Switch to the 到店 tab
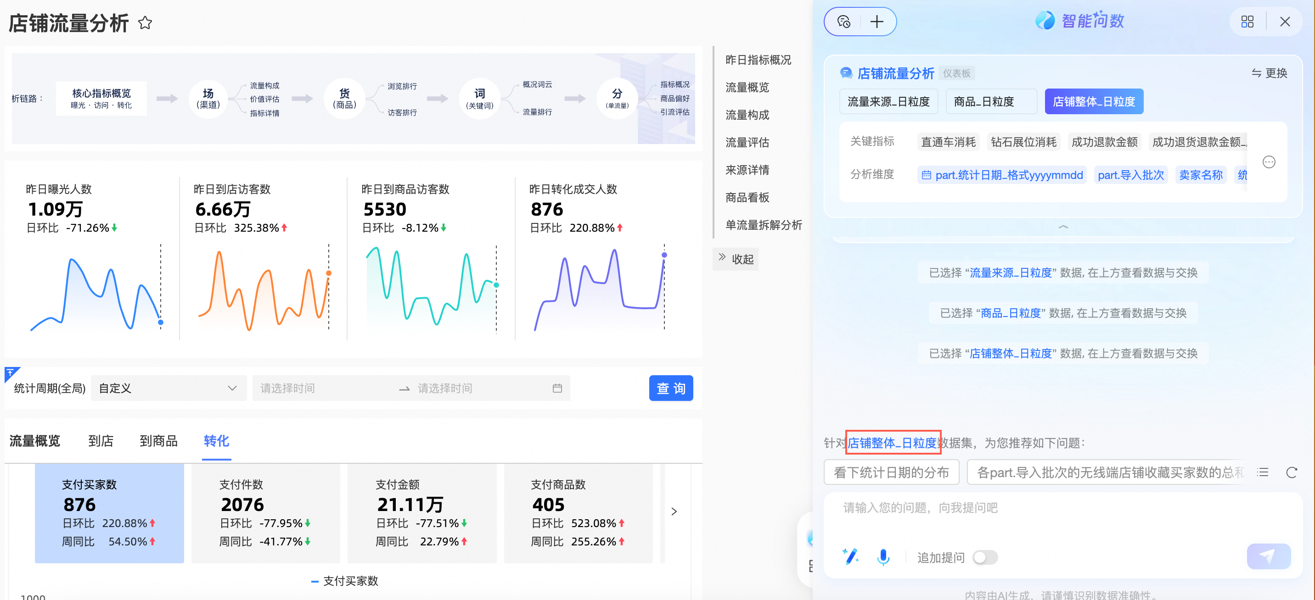Image resolution: width=1315 pixels, height=600 pixels. [101, 441]
